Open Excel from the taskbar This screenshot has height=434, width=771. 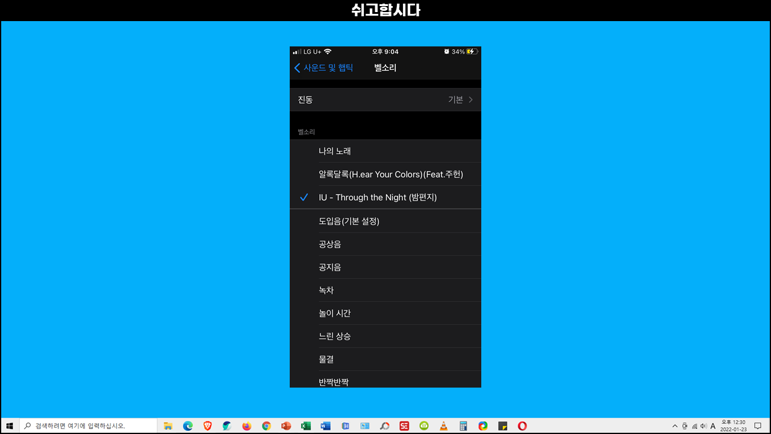point(306,426)
